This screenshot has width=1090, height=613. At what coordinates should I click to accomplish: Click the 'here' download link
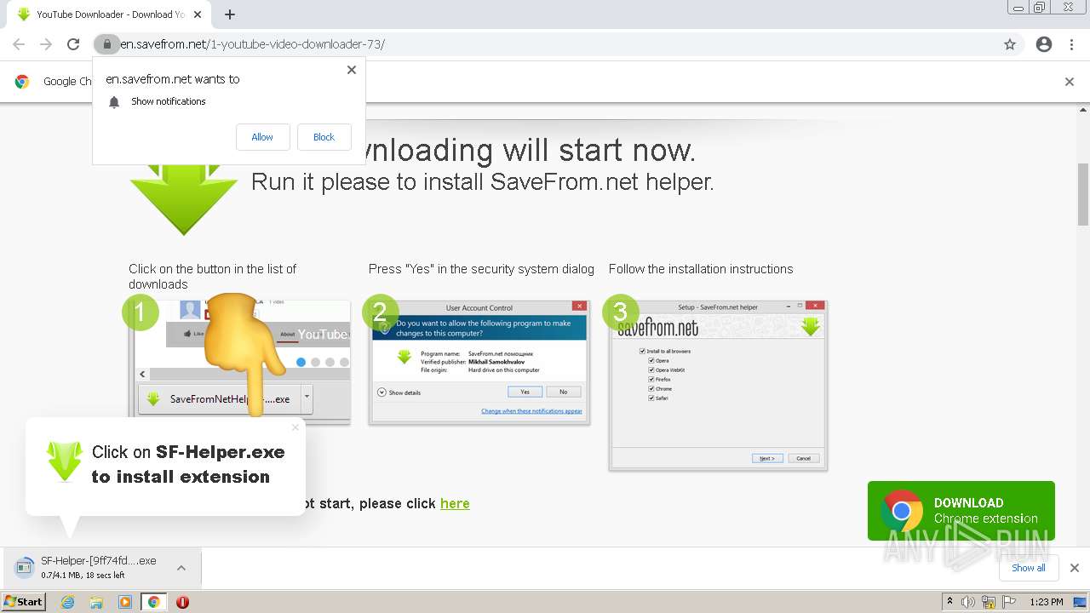(455, 503)
